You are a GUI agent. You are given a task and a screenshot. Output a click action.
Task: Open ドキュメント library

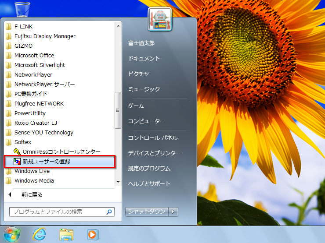point(144,59)
